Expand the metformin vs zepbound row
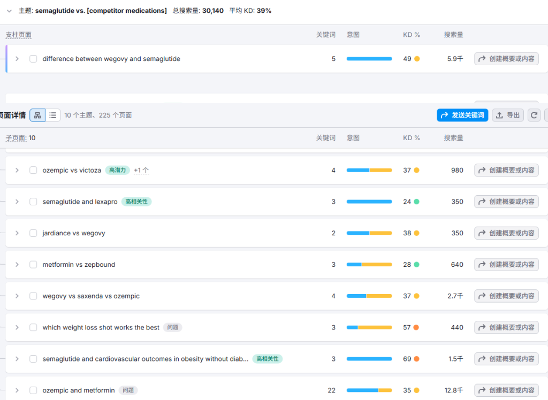Screen dimensions: 548x400 pos(17,265)
